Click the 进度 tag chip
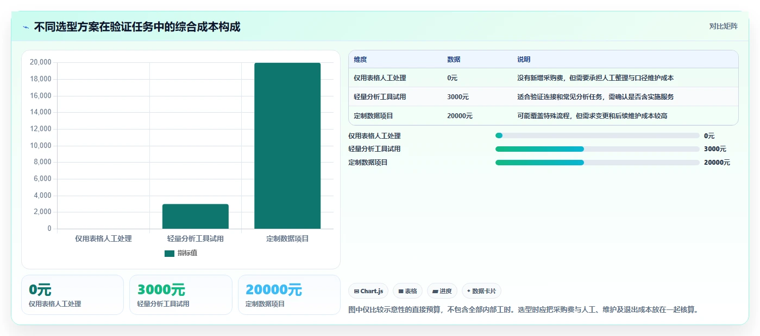Viewport: 760px width, 336px height. tap(442, 291)
